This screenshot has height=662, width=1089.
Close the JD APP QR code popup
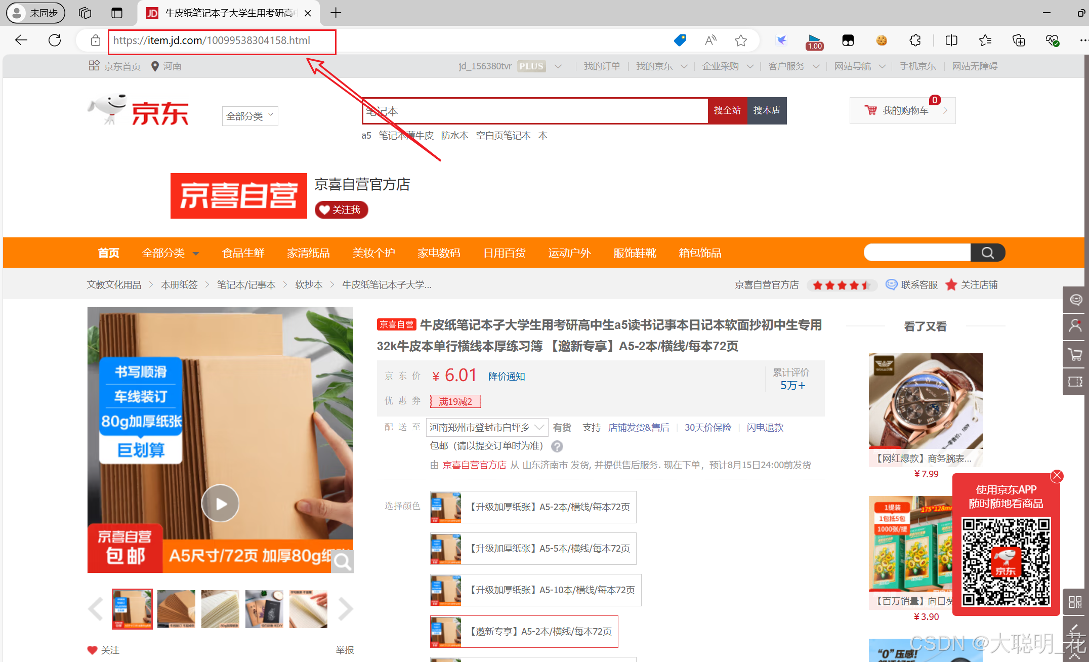point(1057,476)
